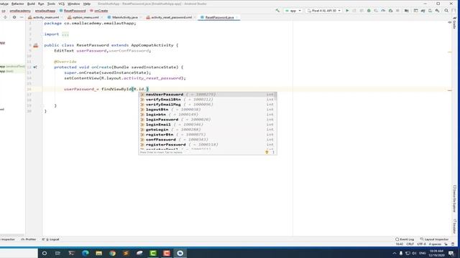460x258 pixels.
Task: Select the loginPassword suggestion
Action: (x=208, y=120)
